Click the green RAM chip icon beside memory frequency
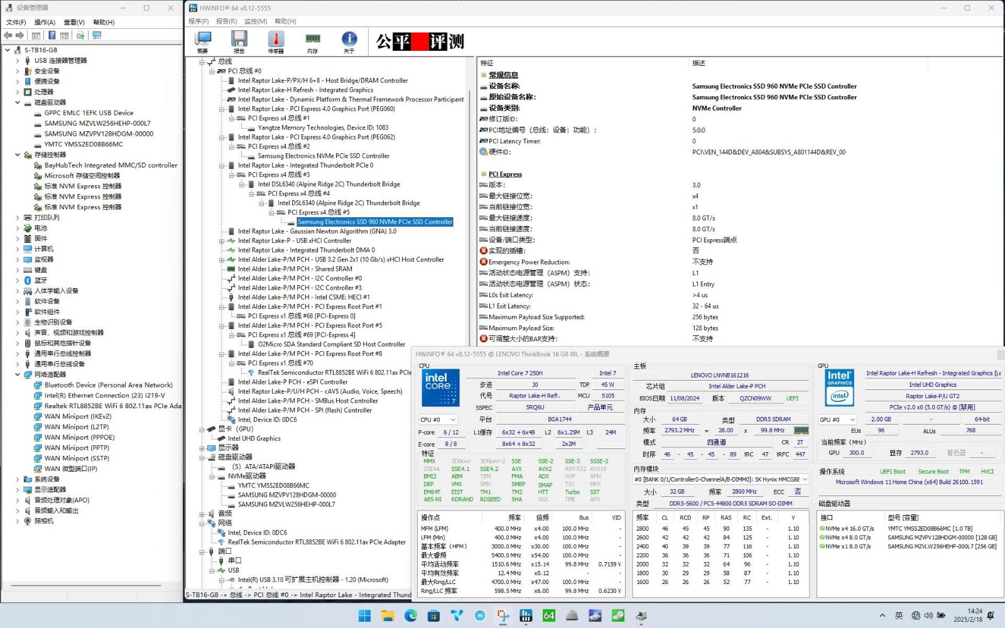Screen dimensions: 1005x628 (801, 431)
